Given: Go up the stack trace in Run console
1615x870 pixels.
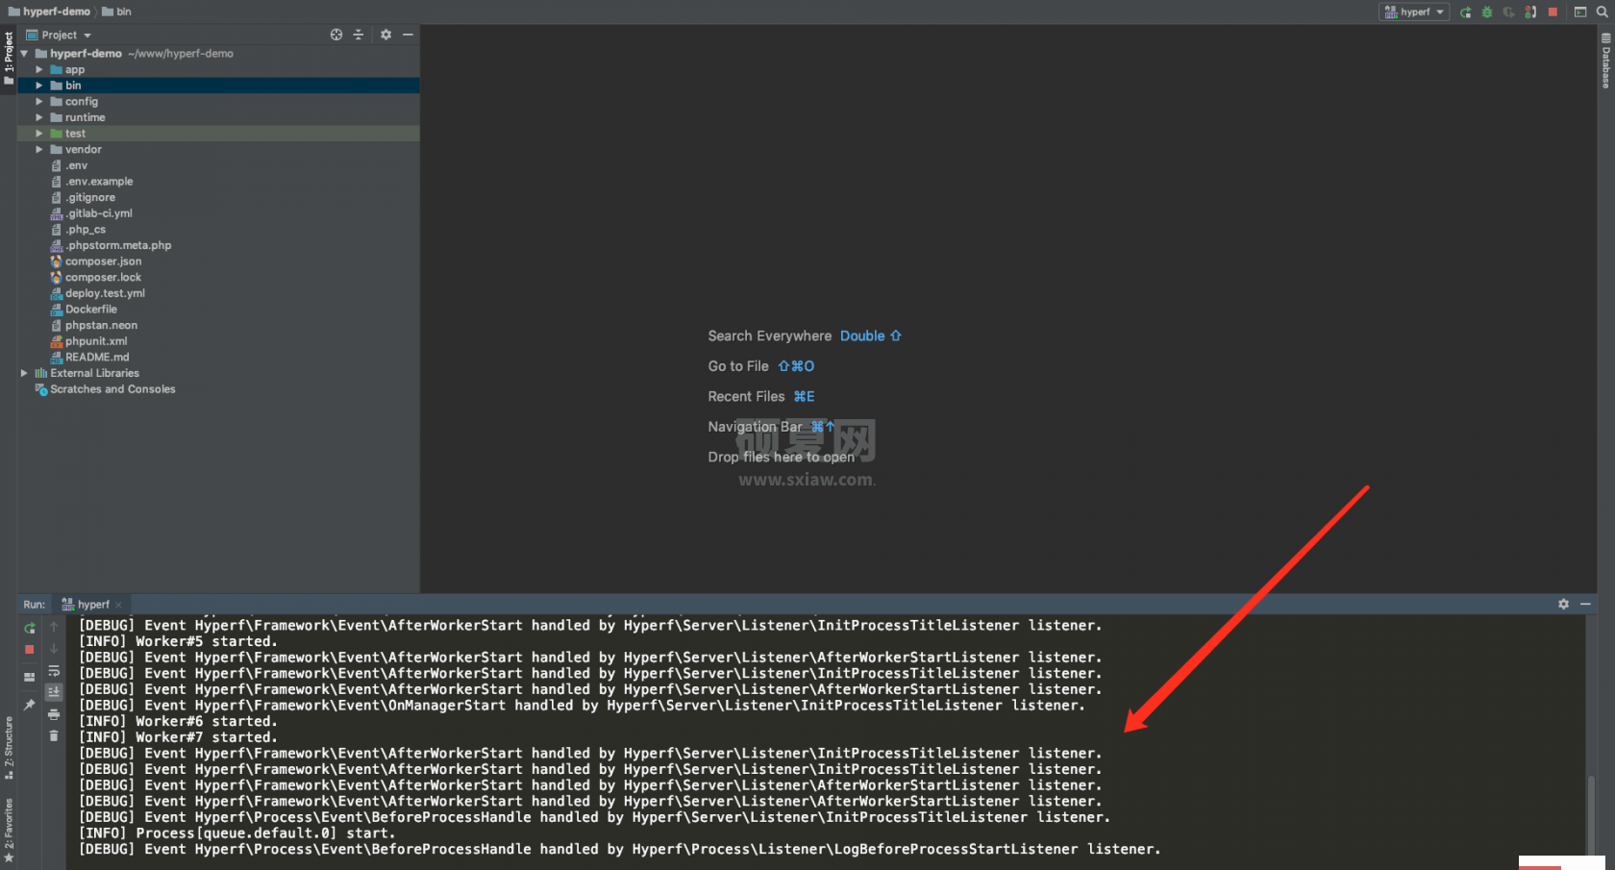Looking at the screenshot, I should 54,627.
